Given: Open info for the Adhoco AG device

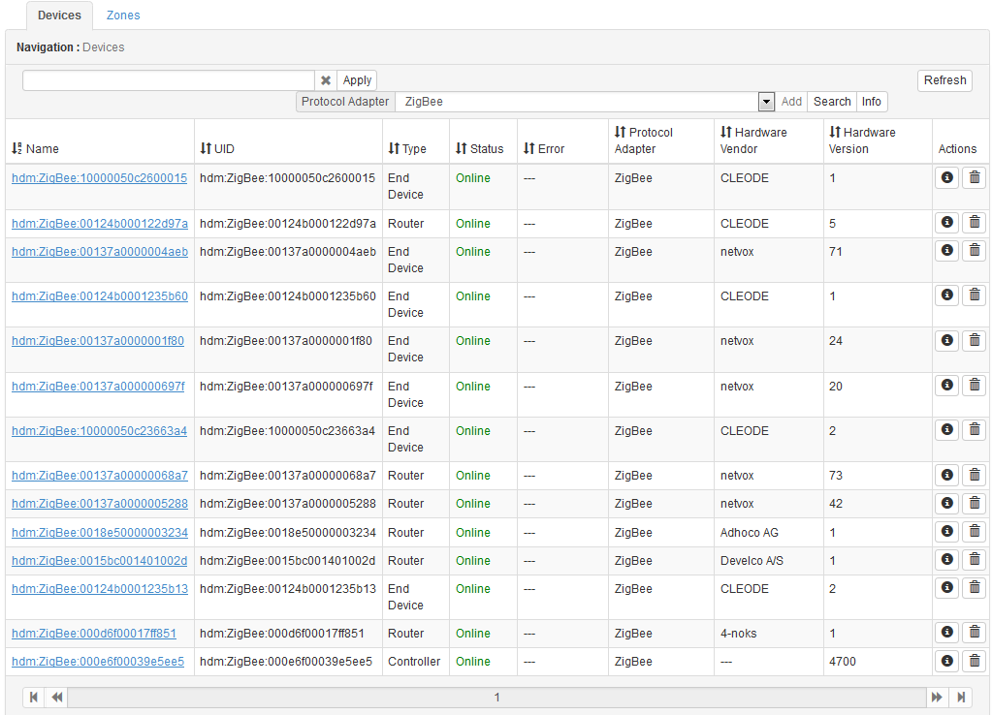Looking at the screenshot, I should coord(946,532).
